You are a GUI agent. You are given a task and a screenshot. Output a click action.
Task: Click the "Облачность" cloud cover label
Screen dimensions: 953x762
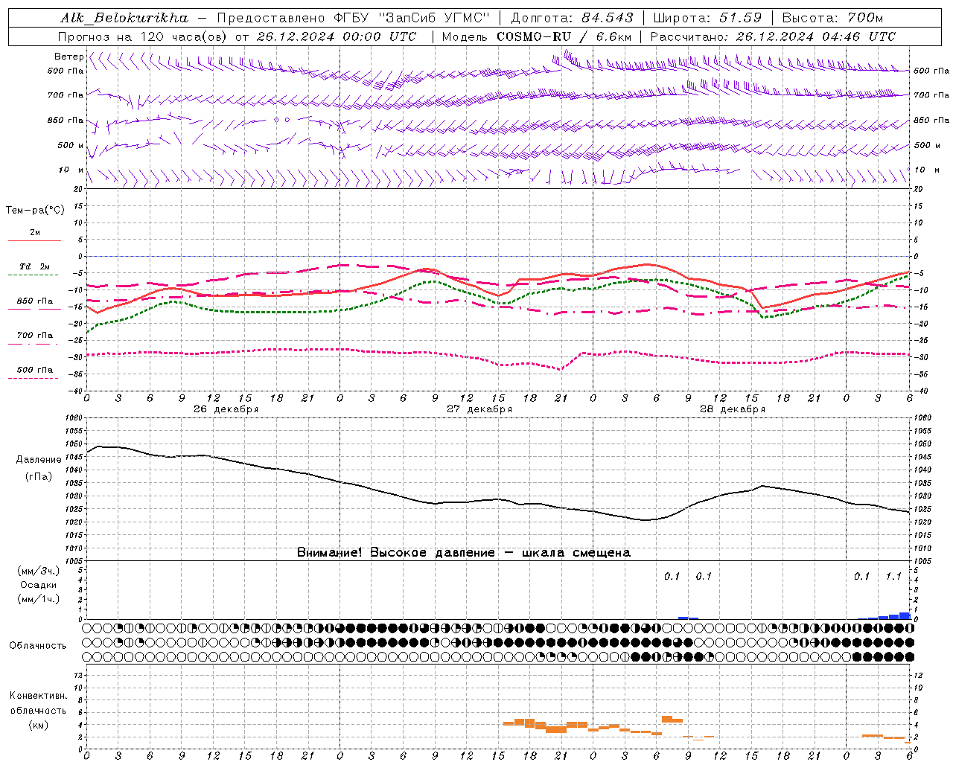(x=38, y=646)
